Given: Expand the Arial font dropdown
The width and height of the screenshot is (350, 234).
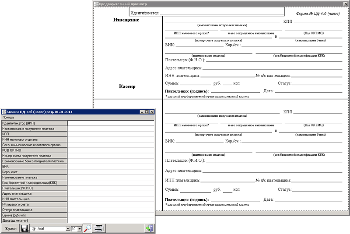Looking at the screenshot, I should point(68,229).
